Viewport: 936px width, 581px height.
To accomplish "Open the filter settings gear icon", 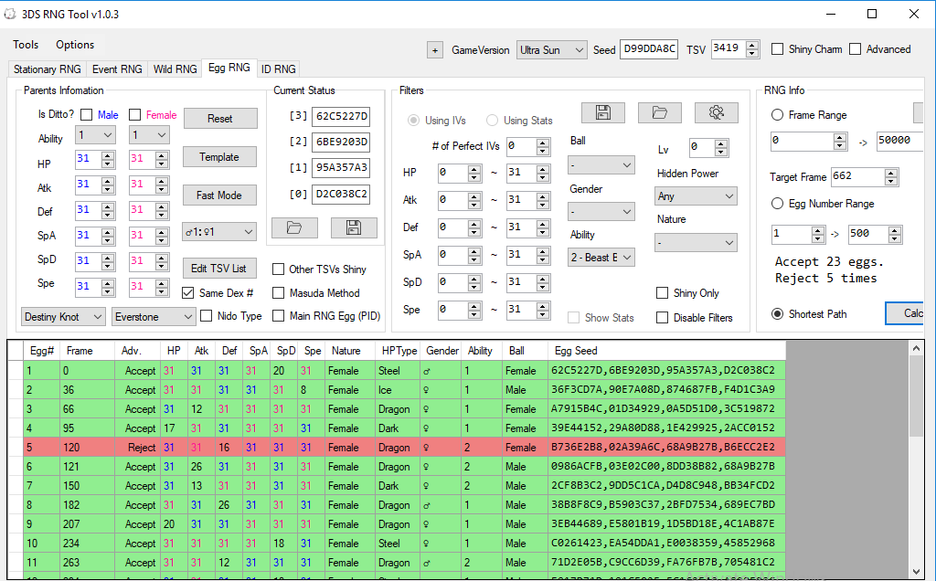I will [x=716, y=112].
